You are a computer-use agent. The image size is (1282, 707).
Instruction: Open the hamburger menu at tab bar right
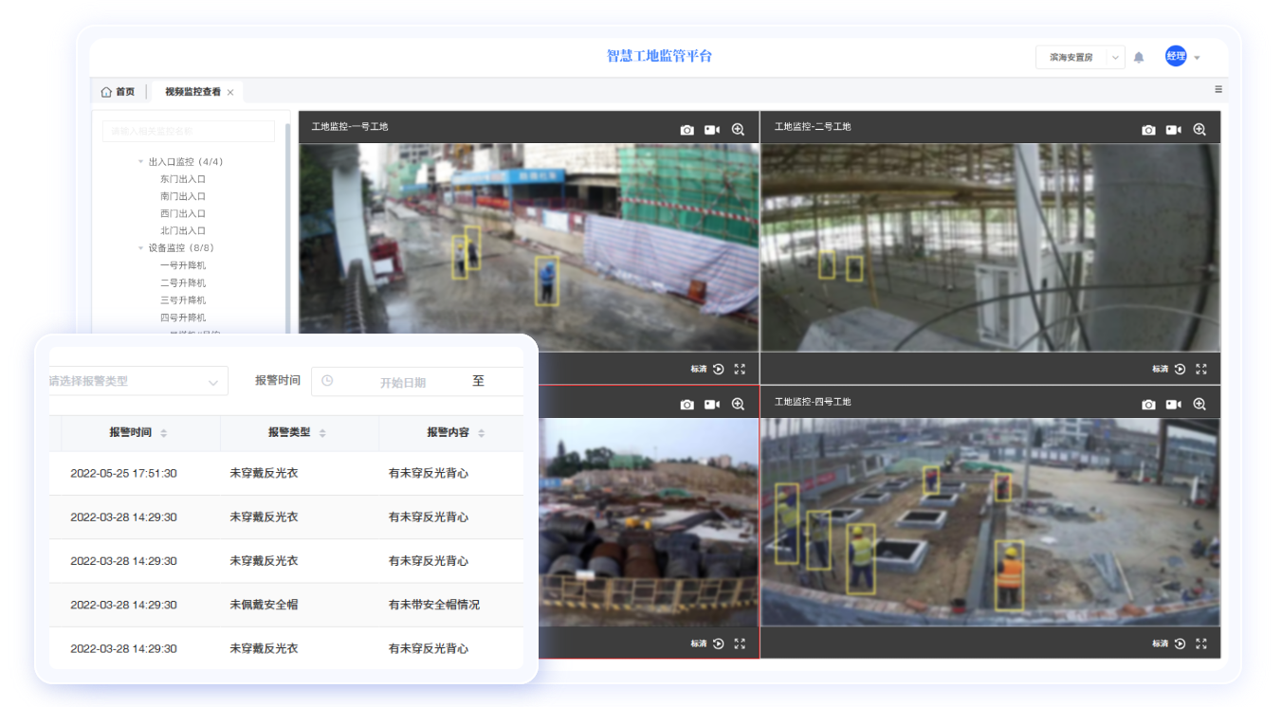[1218, 89]
